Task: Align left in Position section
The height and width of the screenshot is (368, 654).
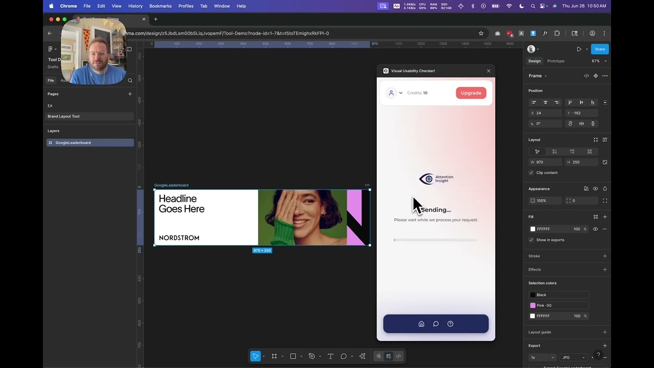Action: 534,102
